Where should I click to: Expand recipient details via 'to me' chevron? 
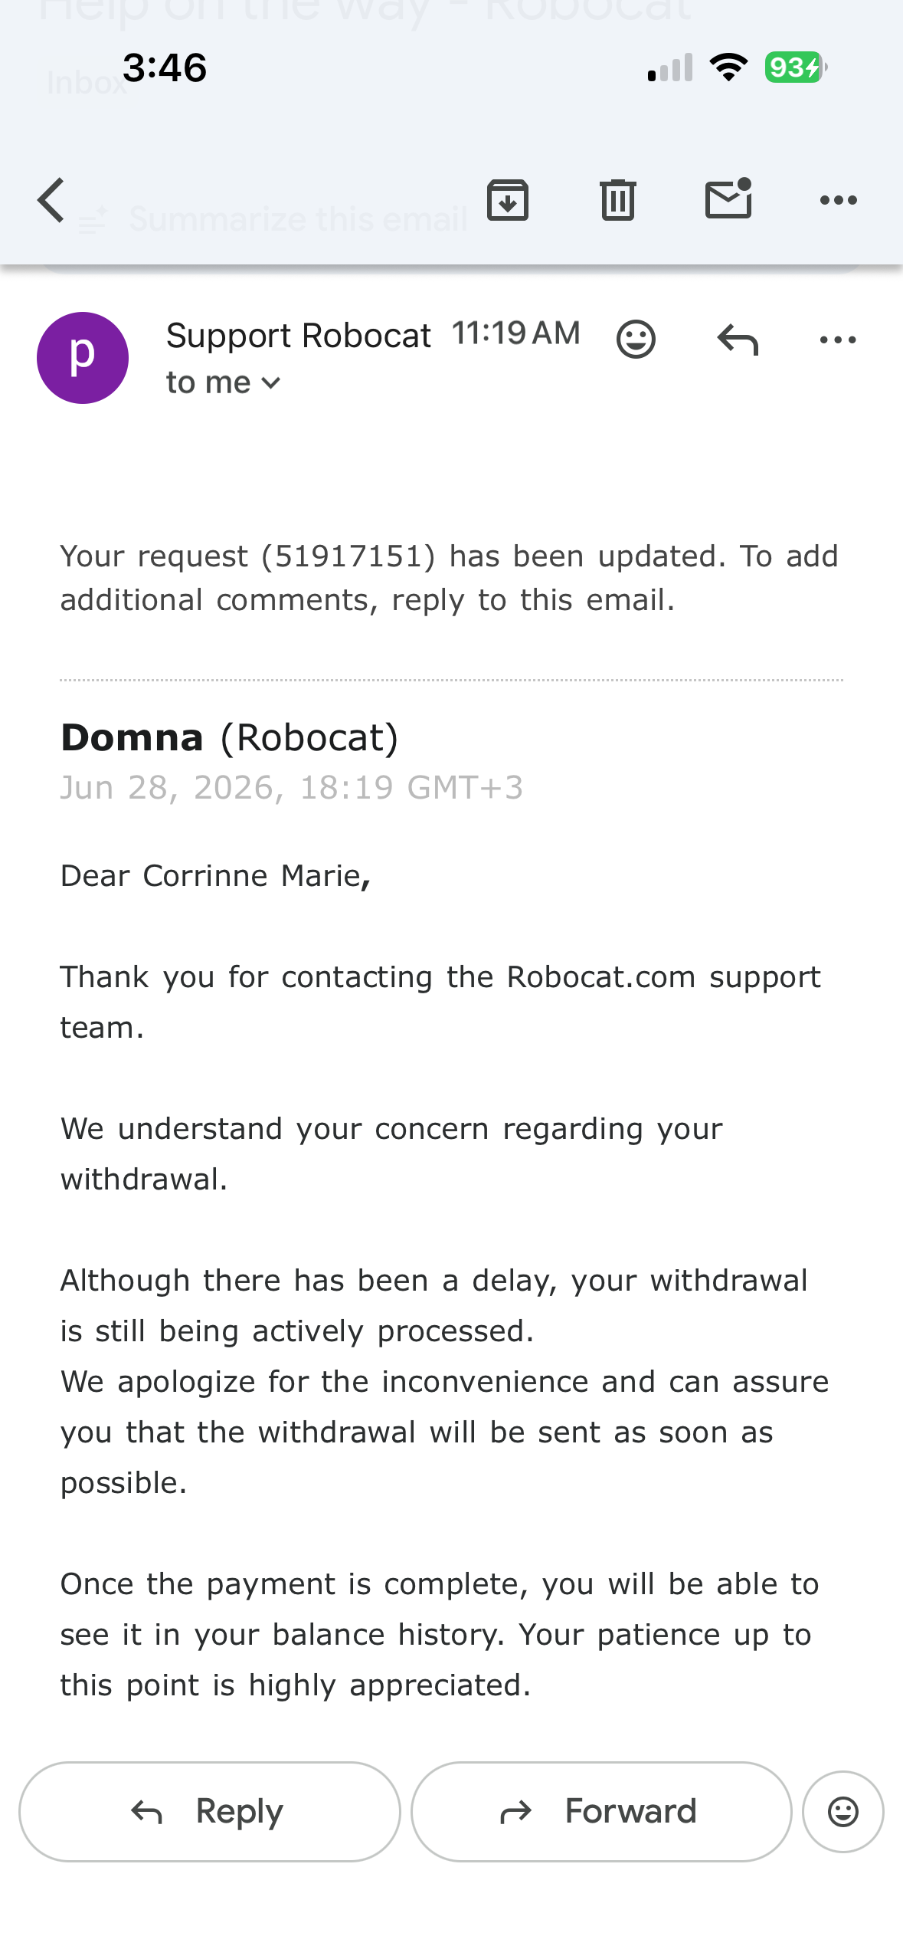224,382
